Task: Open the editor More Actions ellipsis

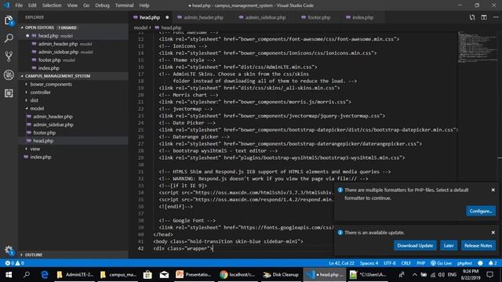Action: (x=496, y=17)
